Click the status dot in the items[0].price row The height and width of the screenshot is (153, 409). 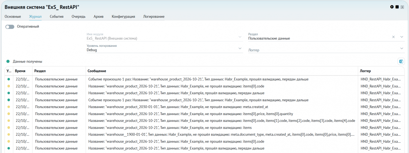point(9,114)
